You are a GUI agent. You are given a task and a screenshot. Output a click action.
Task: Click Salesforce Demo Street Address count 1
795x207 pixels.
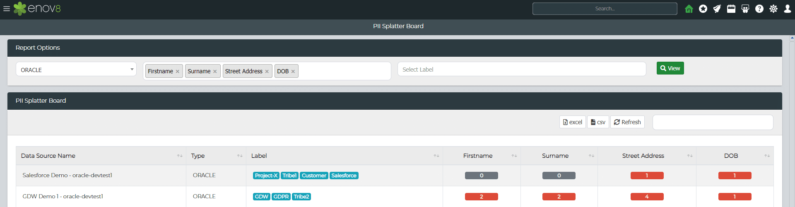tap(647, 176)
